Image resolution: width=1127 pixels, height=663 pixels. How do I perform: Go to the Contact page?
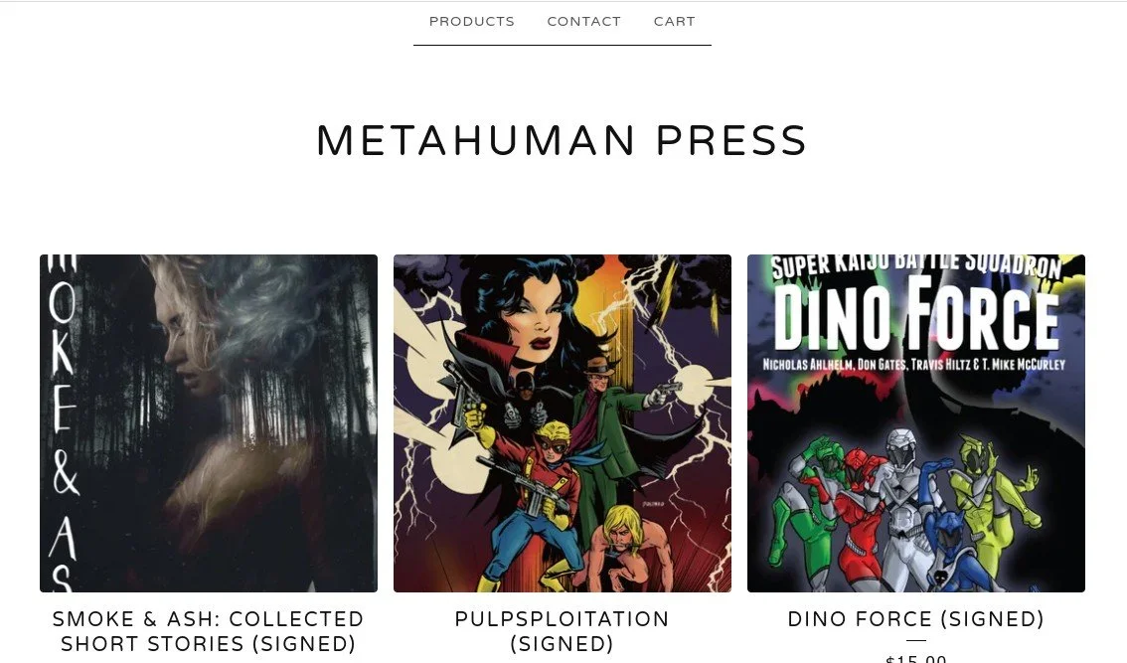(583, 22)
